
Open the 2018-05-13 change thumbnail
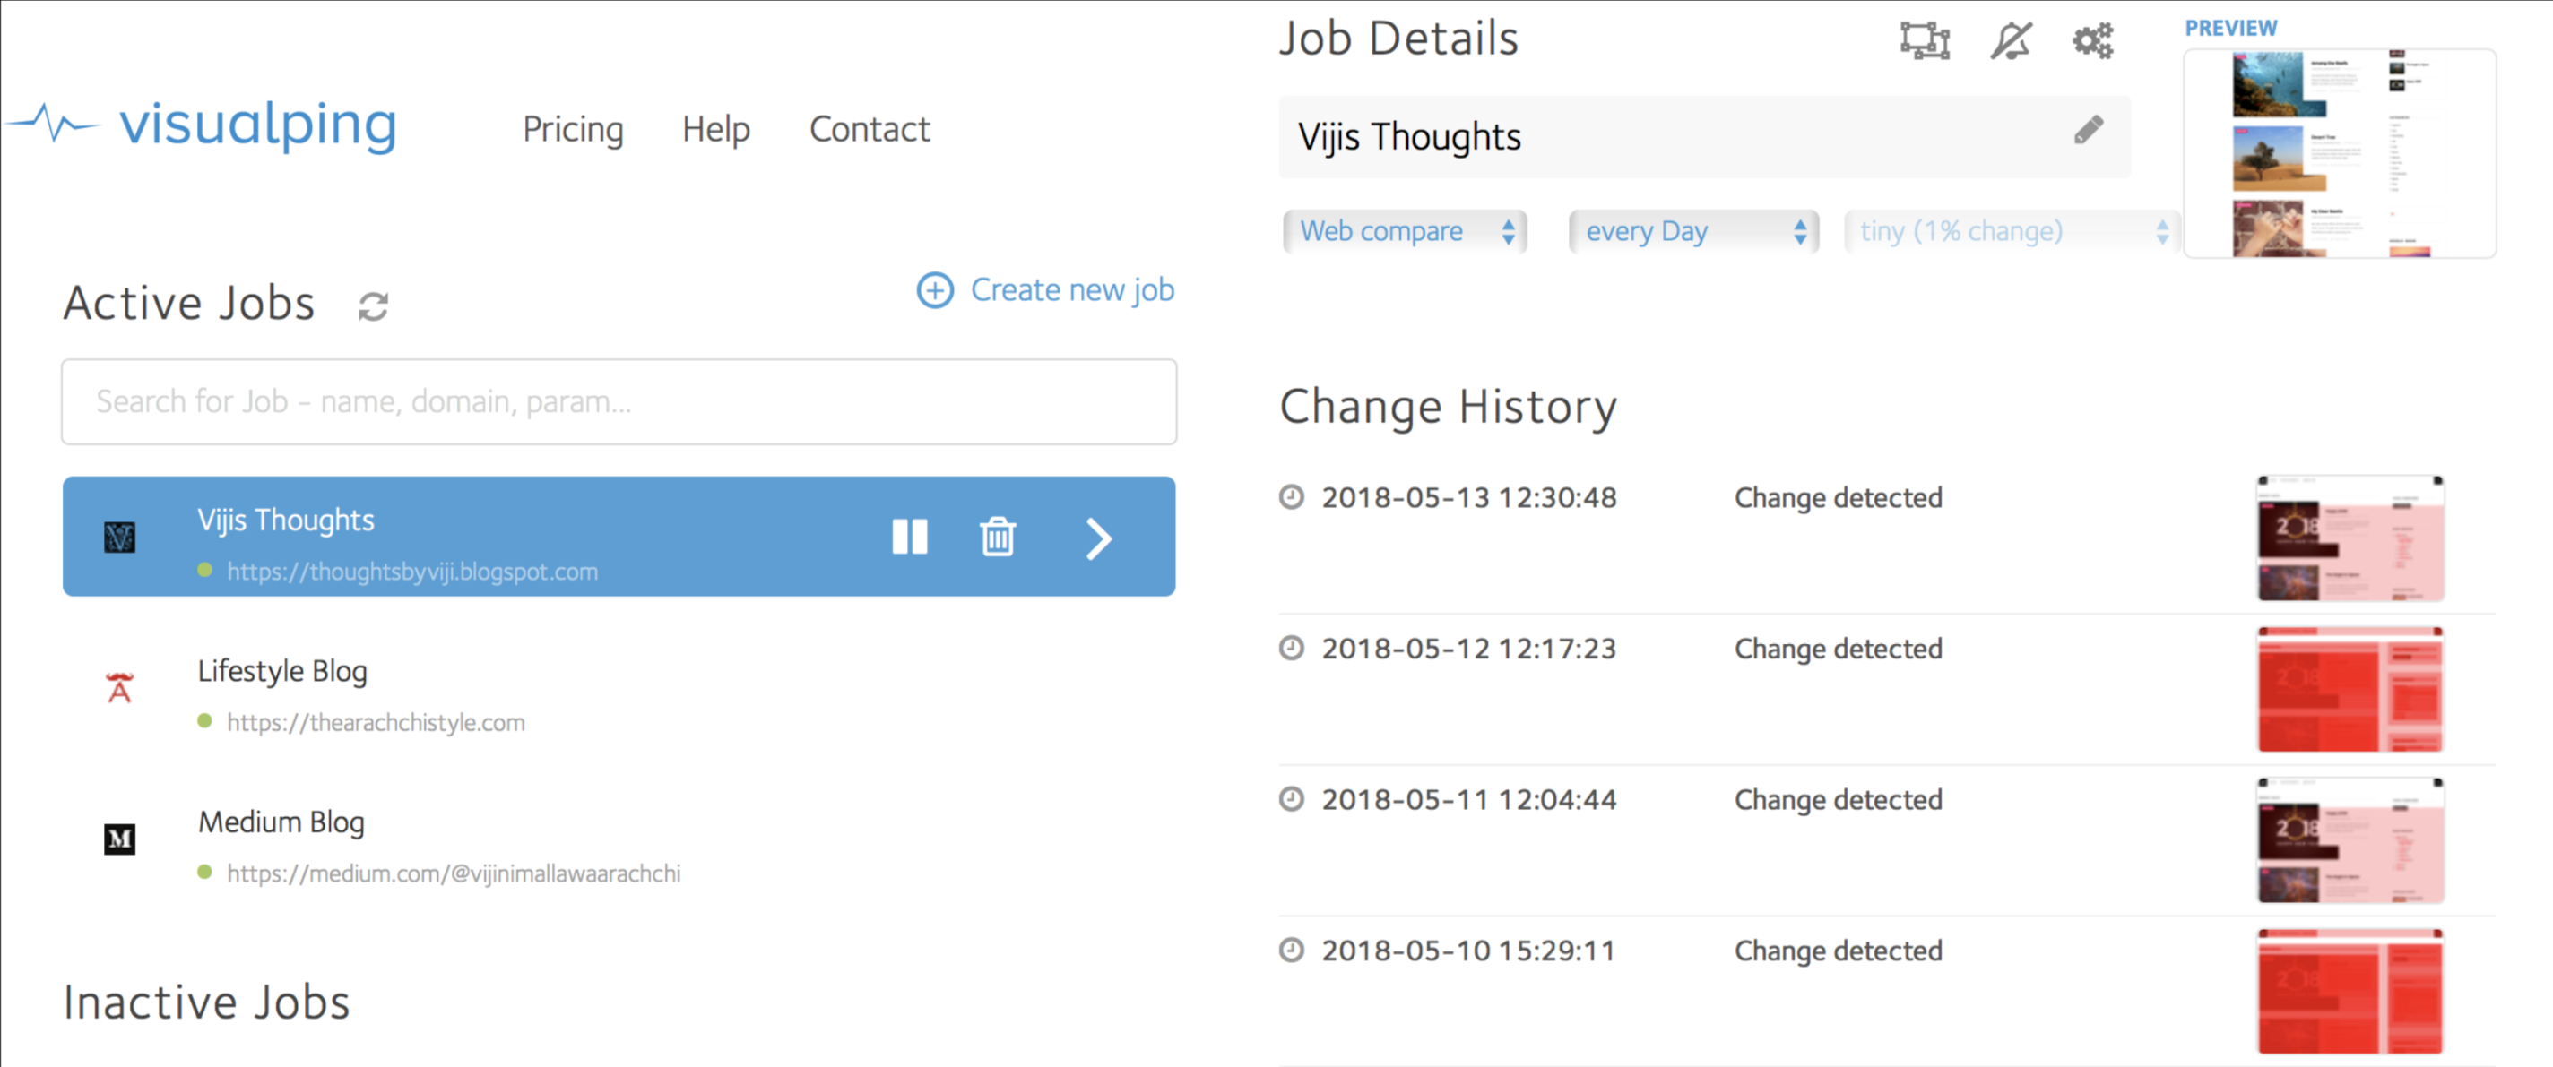2350,538
